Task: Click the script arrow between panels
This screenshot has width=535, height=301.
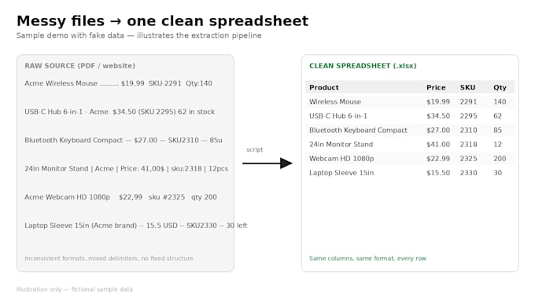Action: 267,163
